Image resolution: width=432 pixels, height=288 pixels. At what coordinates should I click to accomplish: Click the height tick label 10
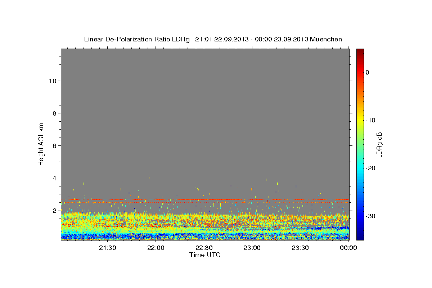coord(53,81)
